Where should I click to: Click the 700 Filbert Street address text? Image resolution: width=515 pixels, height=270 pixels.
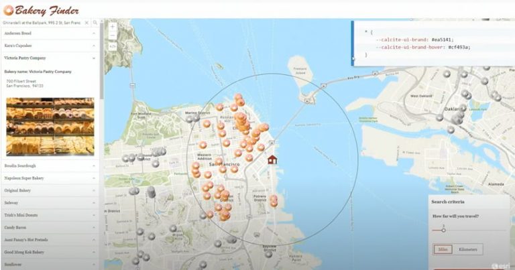(21, 81)
